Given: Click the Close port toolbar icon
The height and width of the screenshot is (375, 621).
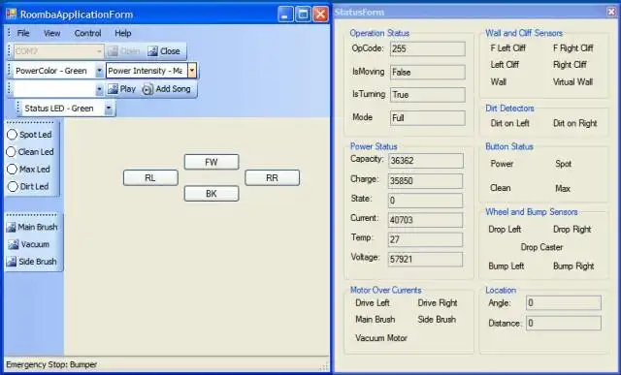Looking at the screenshot, I should point(152,51).
